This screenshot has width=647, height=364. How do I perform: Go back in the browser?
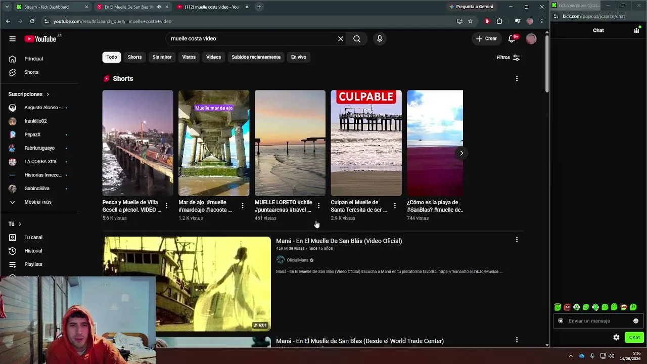coord(8,21)
